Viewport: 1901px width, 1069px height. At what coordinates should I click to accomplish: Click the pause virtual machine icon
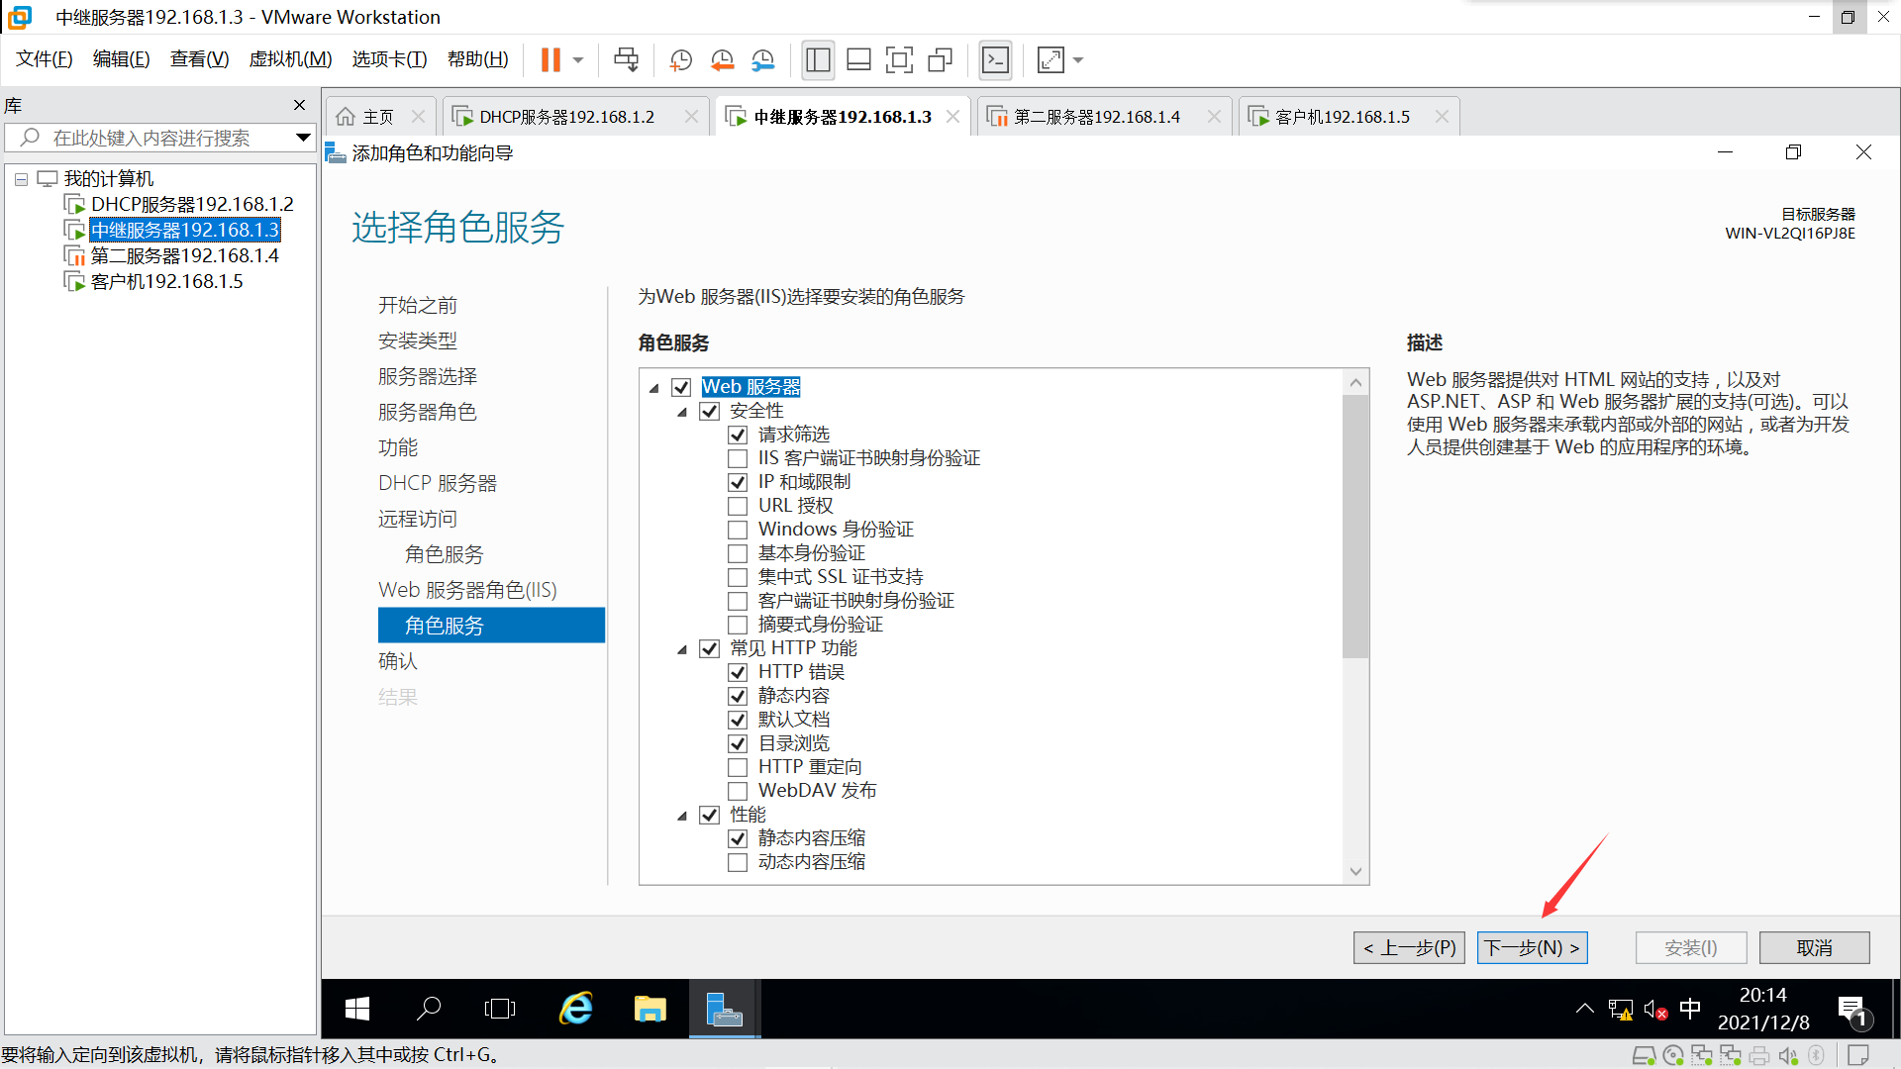(550, 60)
